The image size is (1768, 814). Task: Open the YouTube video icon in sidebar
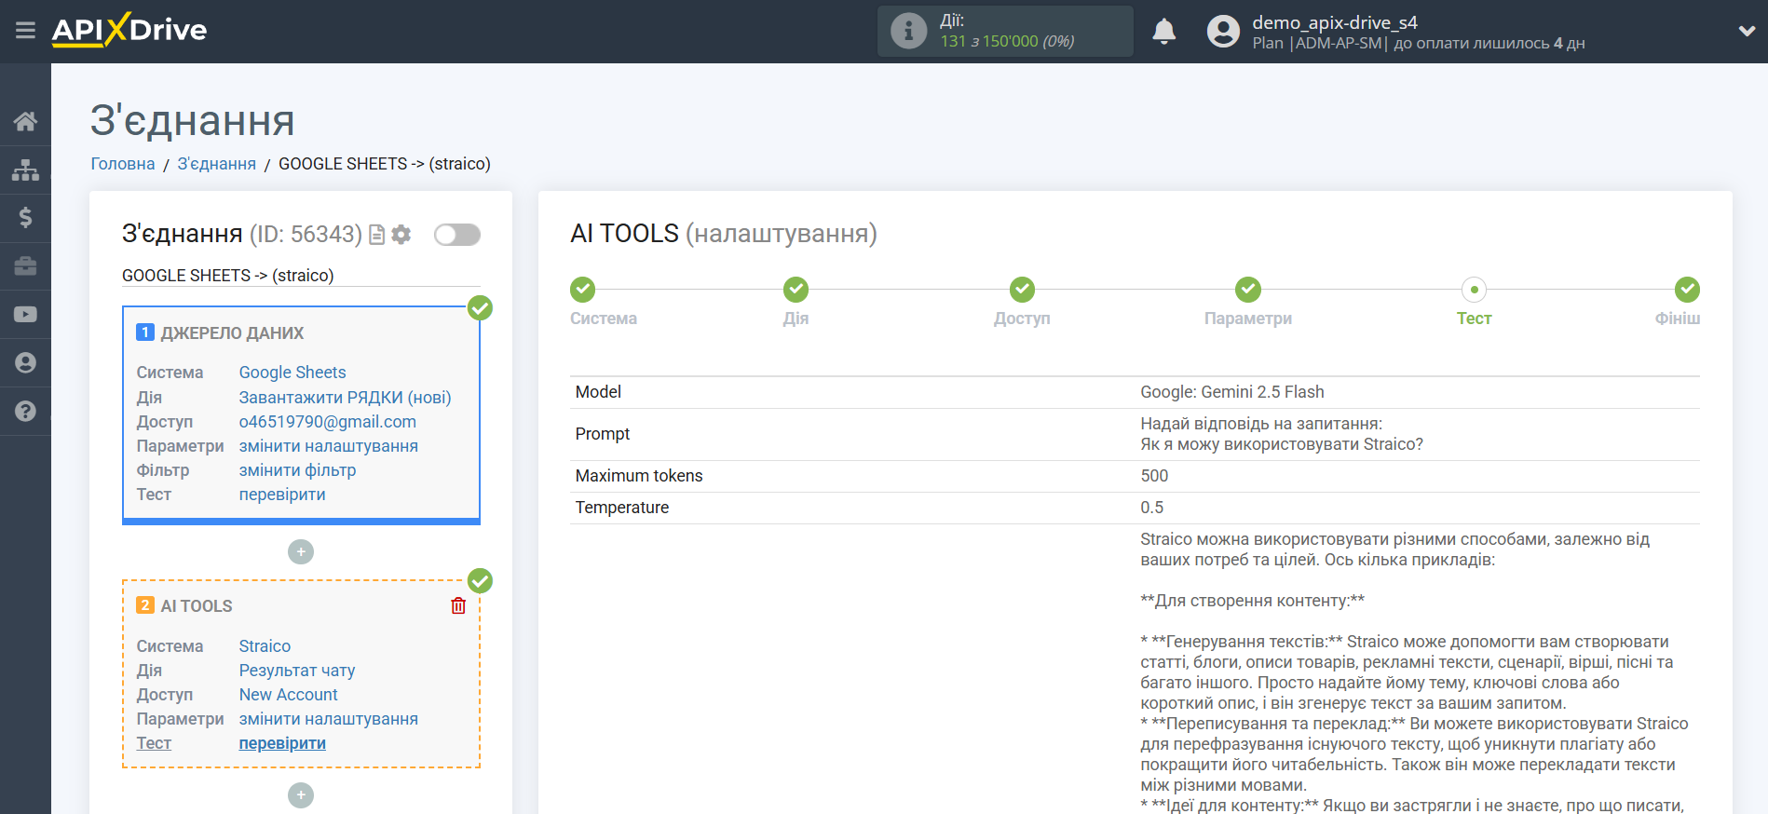(25, 315)
